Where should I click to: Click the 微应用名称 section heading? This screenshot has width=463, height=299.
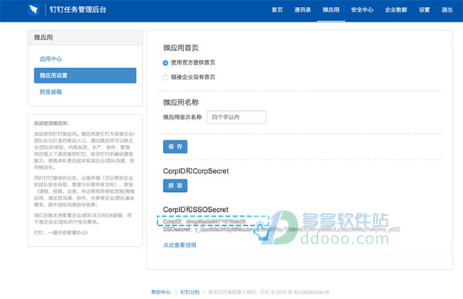(x=181, y=102)
